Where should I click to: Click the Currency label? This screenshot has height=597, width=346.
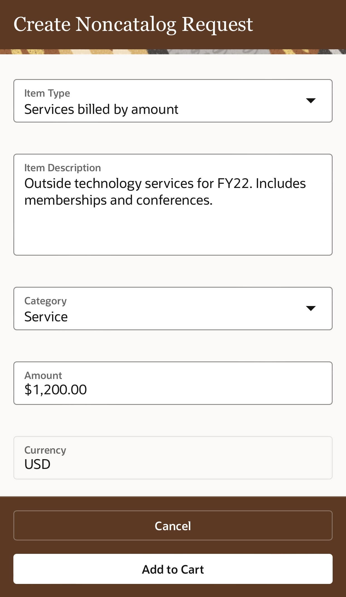coord(45,450)
